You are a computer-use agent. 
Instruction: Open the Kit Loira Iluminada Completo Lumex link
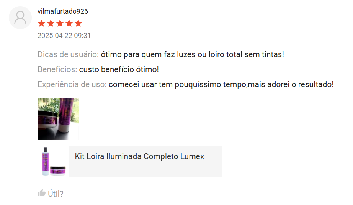140,156
